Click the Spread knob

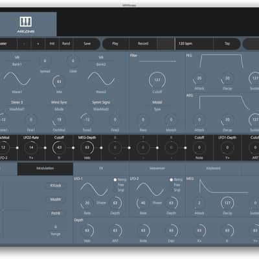pyautogui.click(x=45, y=61)
